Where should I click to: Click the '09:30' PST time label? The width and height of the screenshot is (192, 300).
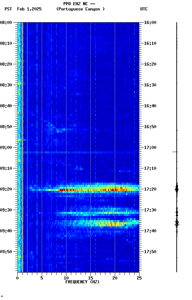[x=6, y=210]
